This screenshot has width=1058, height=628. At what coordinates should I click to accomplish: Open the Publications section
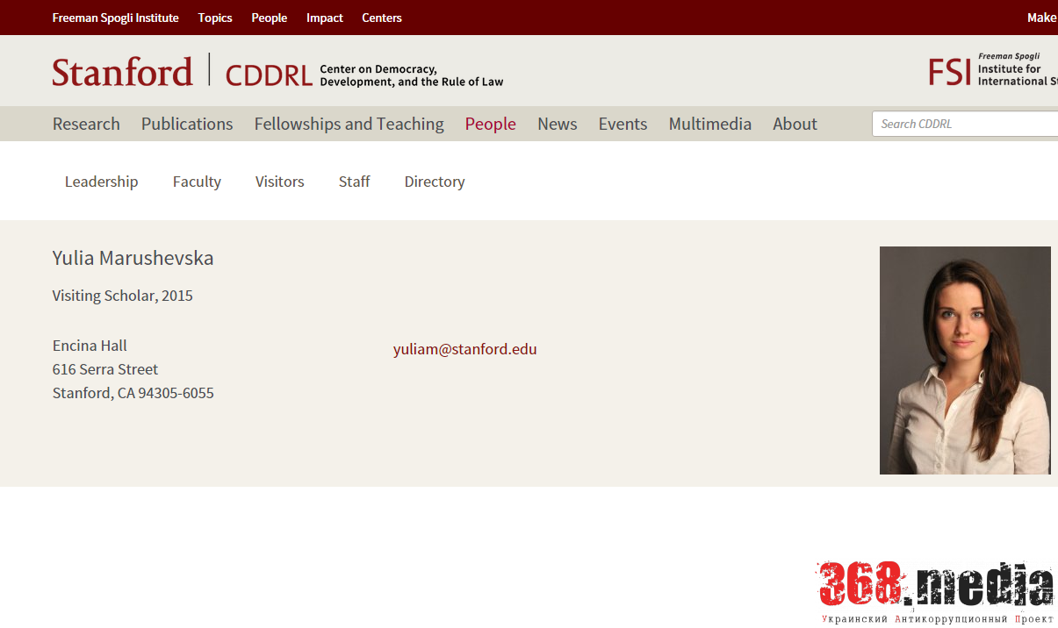[x=187, y=124]
